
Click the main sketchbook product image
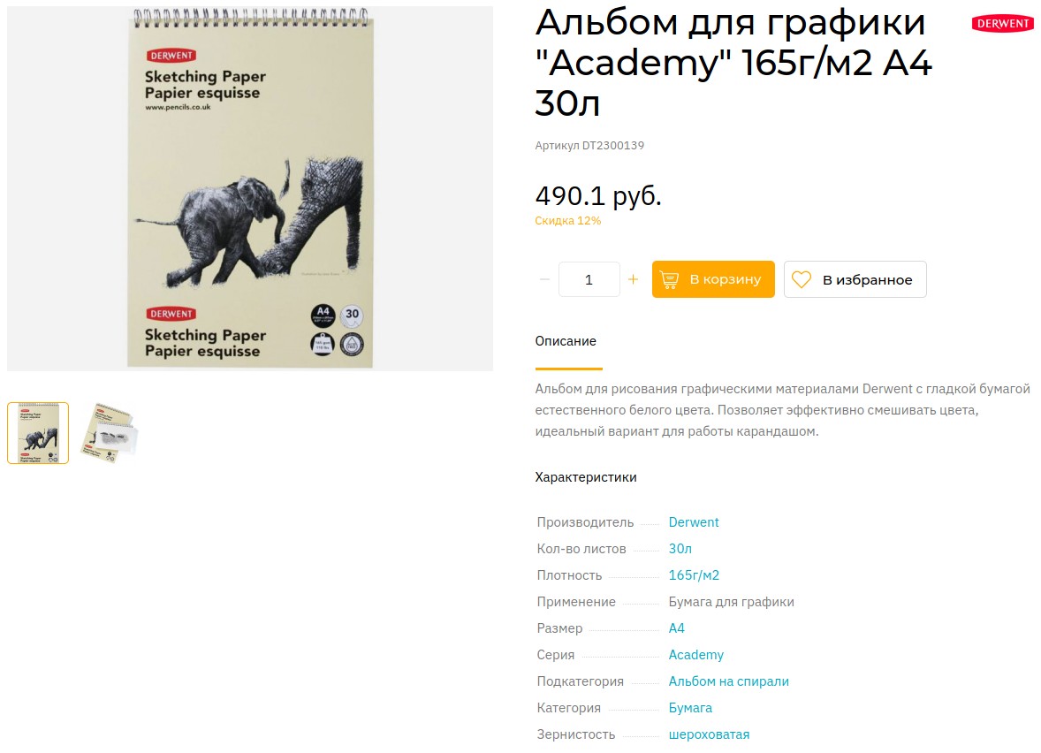[250, 188]
